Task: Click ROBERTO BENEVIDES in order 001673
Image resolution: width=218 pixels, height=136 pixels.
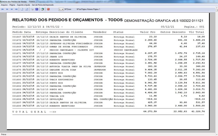Action: click(62, 60)
